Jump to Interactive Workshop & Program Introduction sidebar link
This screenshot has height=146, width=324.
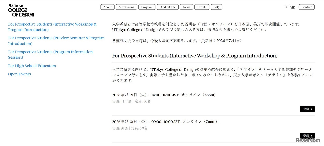(x=52, y=27)
